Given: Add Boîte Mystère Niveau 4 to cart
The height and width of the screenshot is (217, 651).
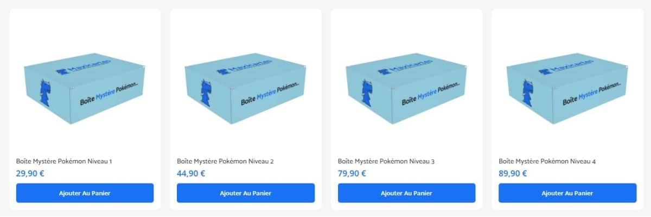Looking at the screenshot, I should (x=567, y=193).
